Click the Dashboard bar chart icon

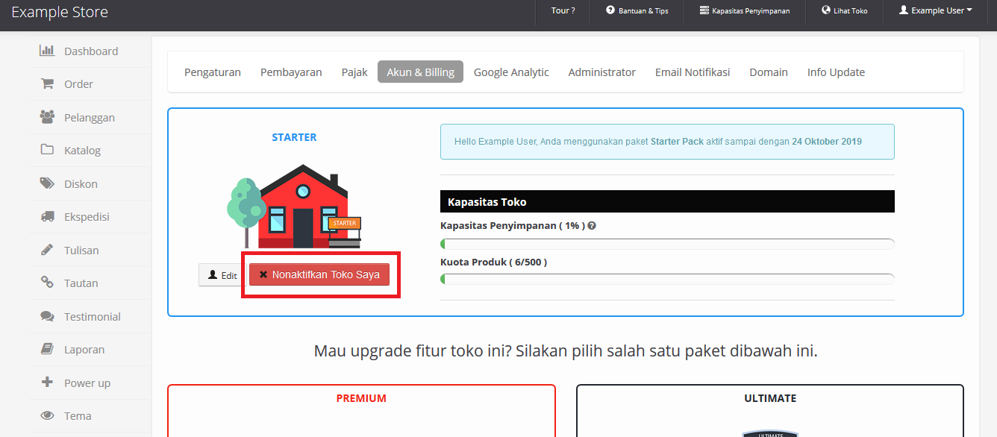[47, 51]
